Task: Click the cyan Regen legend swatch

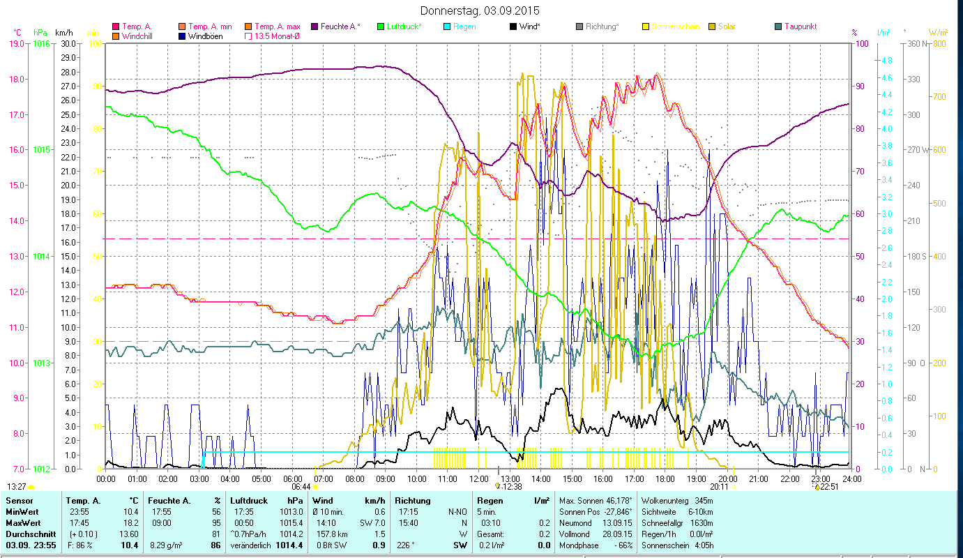Action: pos(447,27)
